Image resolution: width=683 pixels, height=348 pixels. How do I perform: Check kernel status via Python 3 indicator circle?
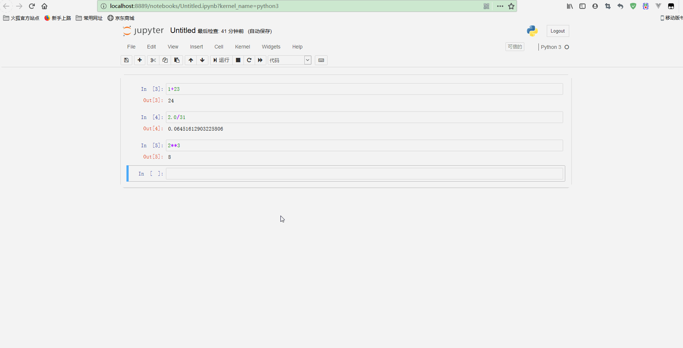click(x=567, y=47)
